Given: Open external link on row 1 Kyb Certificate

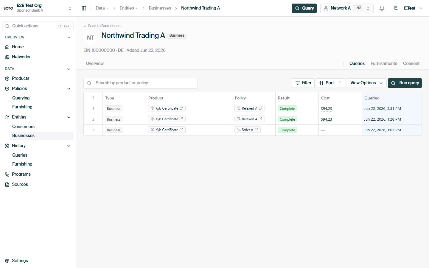Looking at the screenshot, I should (181, 108).
